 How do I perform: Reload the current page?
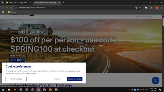pos(11,8)
